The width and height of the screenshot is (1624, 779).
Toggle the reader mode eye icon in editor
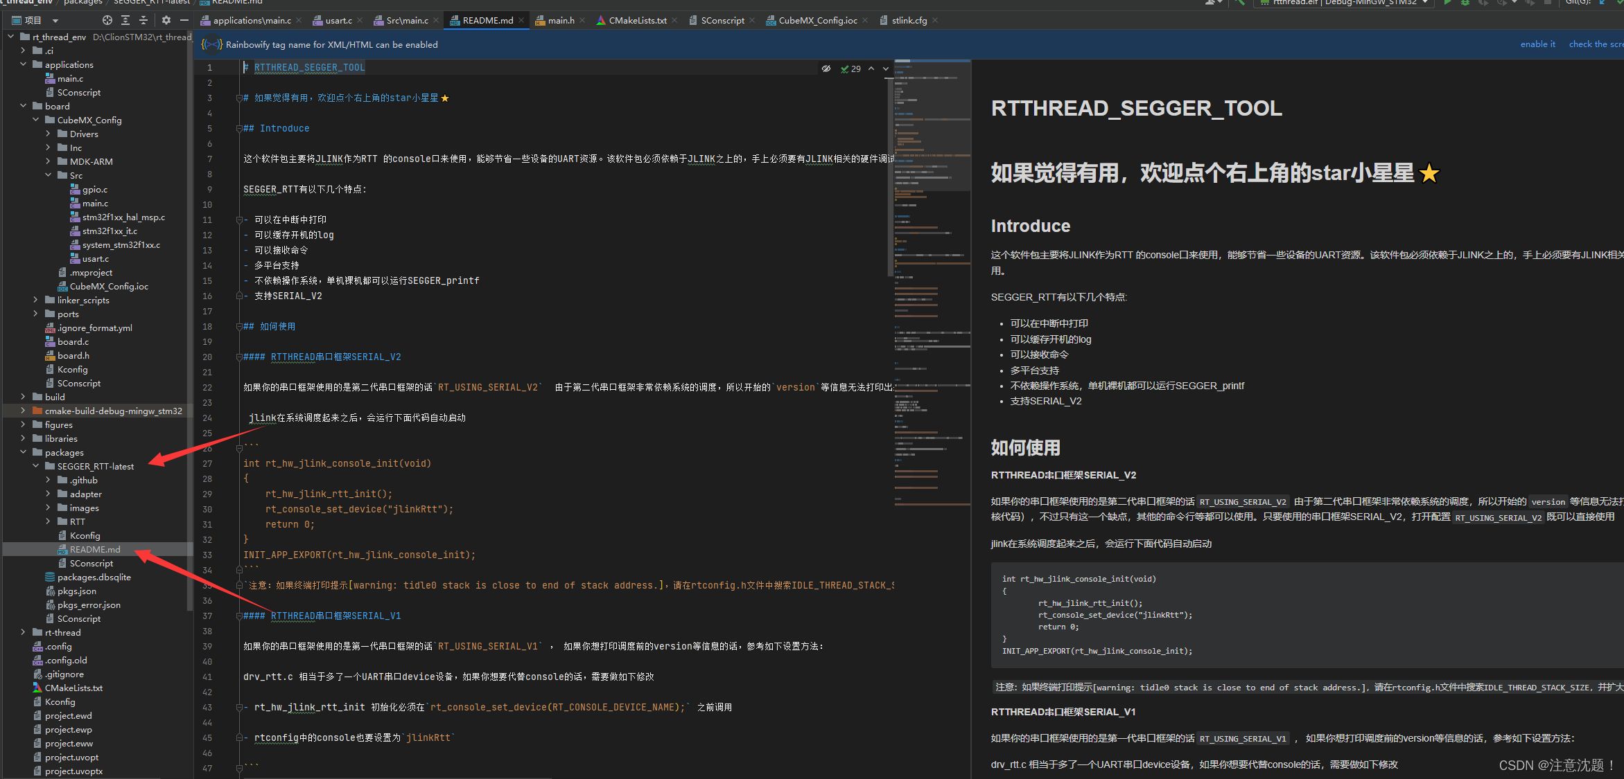826,69
